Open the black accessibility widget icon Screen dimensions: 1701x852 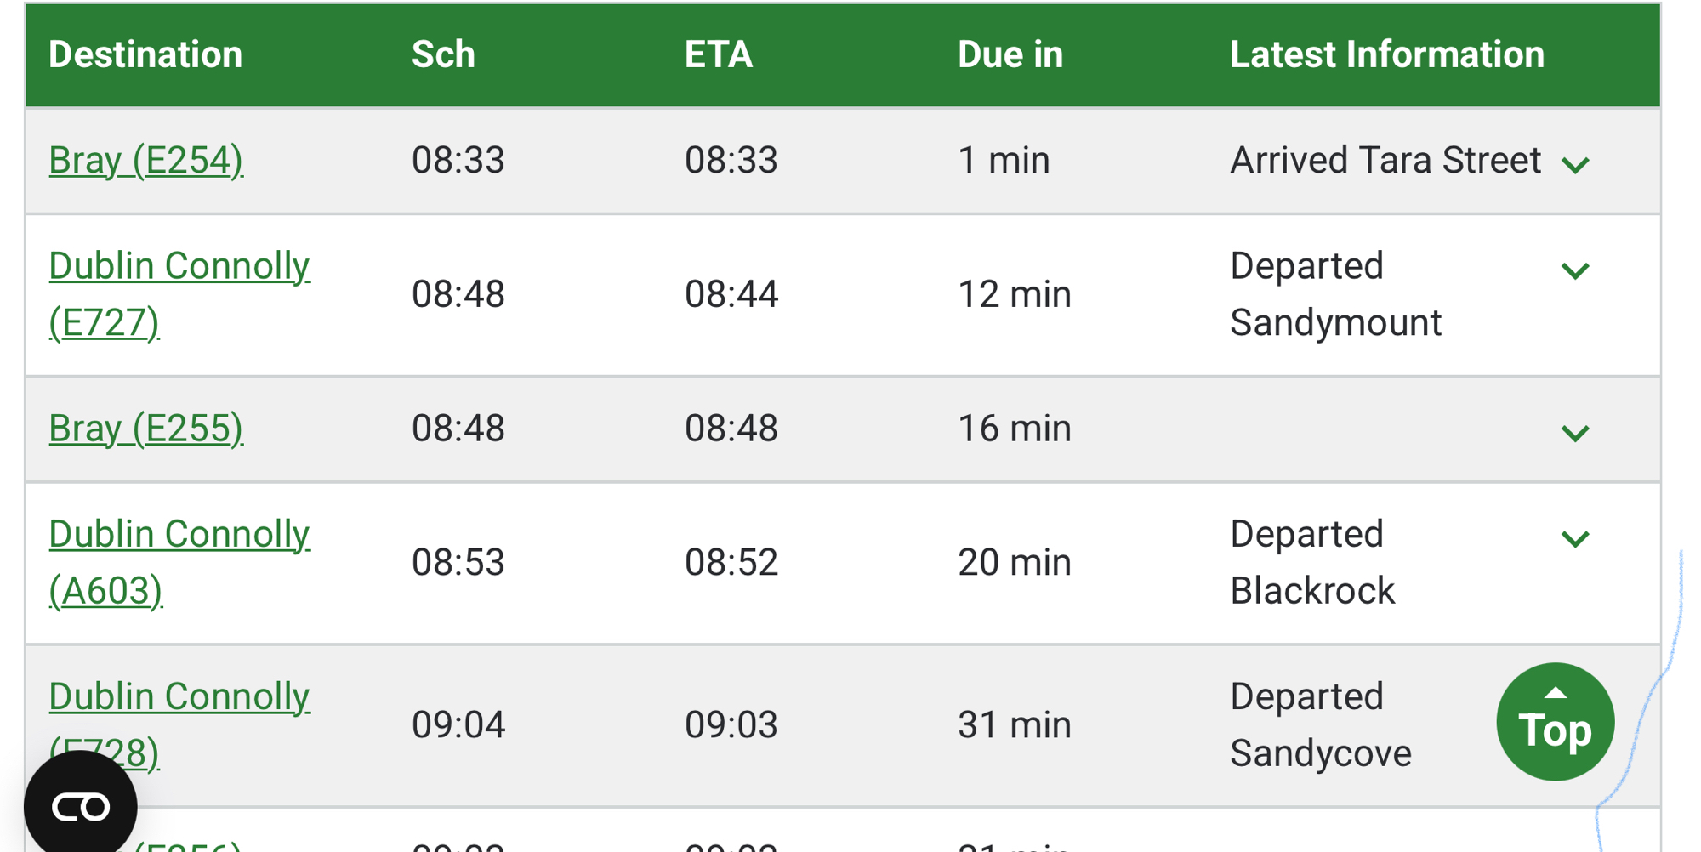[81, 806]
